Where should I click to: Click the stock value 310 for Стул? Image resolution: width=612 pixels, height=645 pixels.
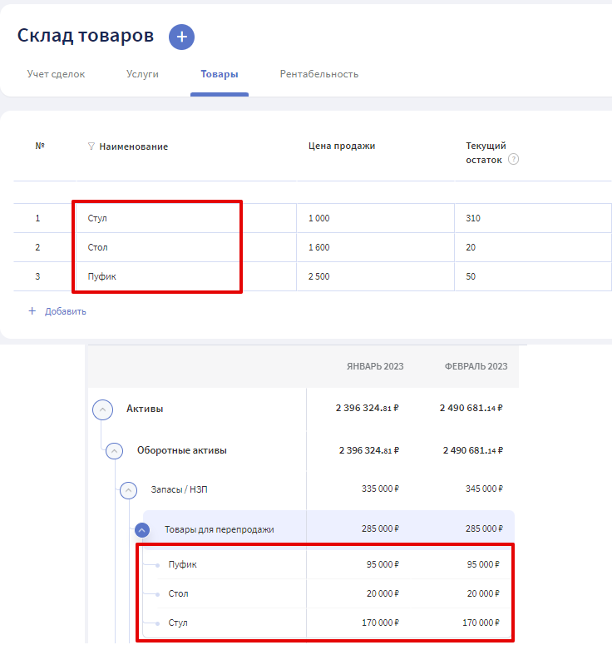[472, 218]
